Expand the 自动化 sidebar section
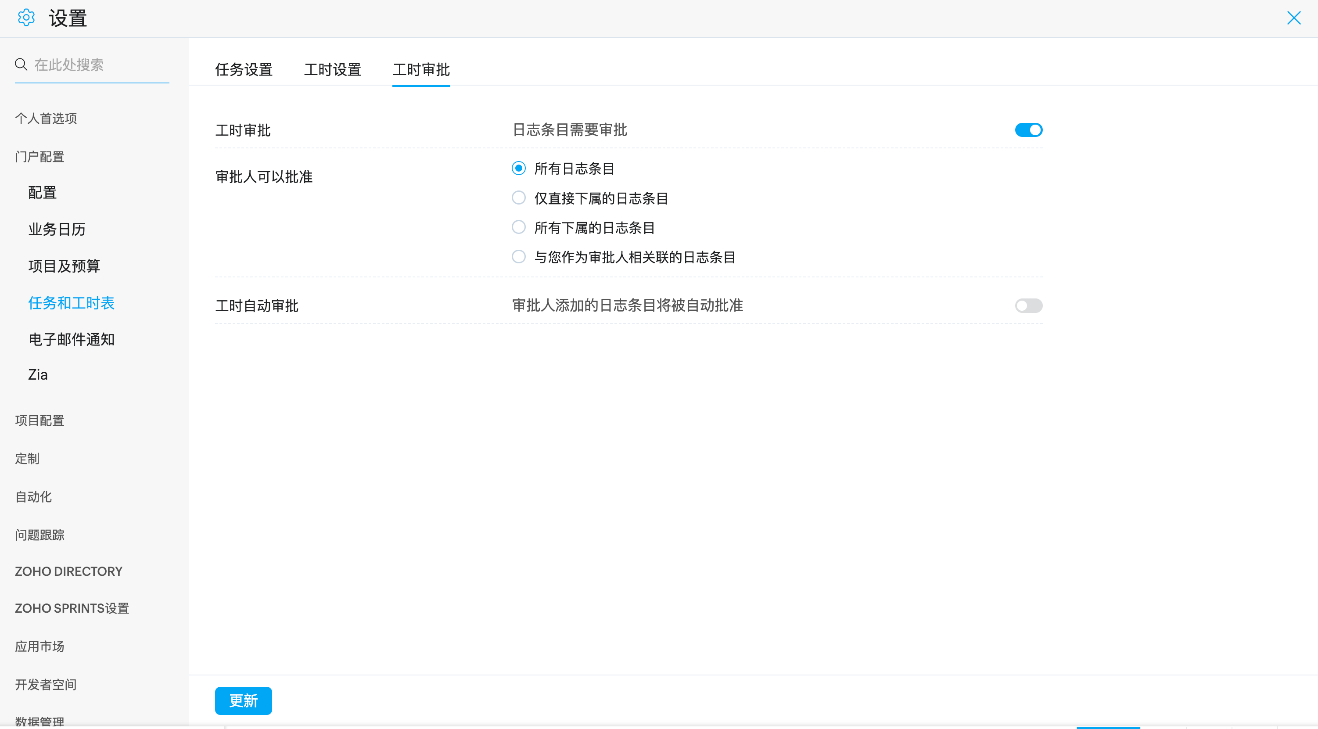 [33, 497]
